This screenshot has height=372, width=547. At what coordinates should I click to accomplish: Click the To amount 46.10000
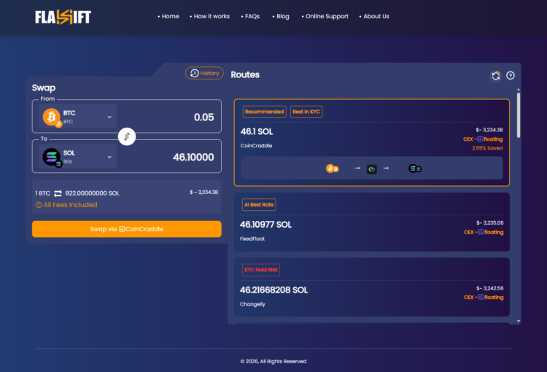(x=193, y=157)
